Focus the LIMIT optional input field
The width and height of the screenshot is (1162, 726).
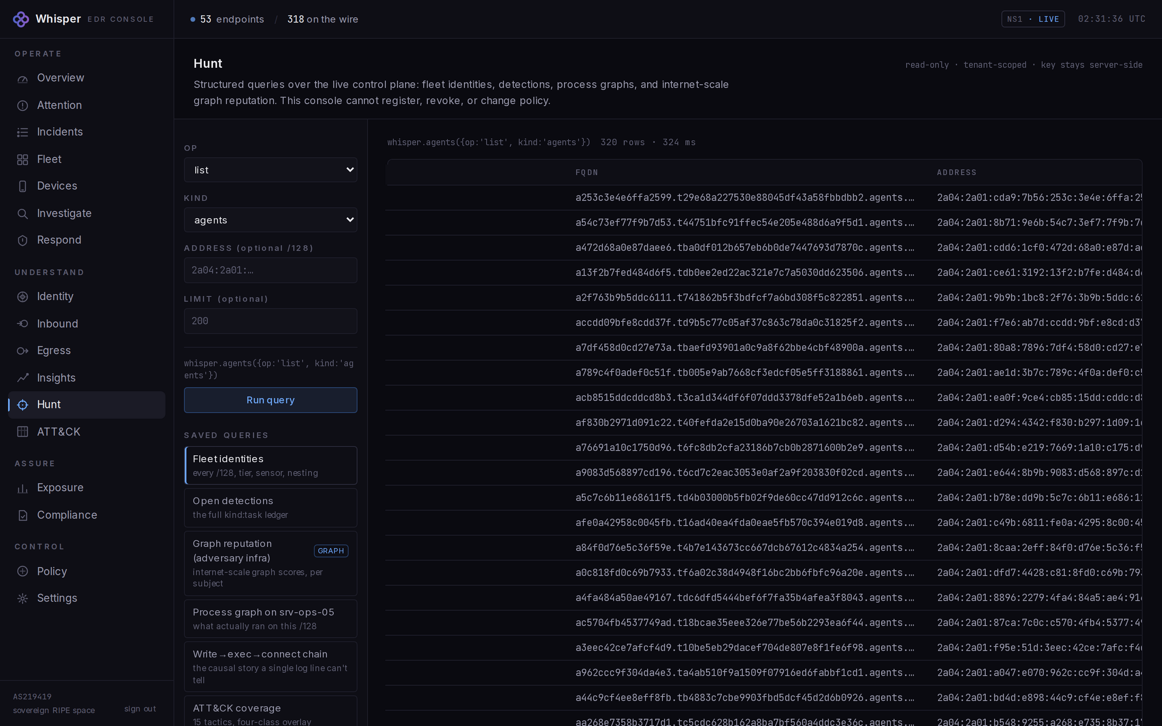[271, 321]
